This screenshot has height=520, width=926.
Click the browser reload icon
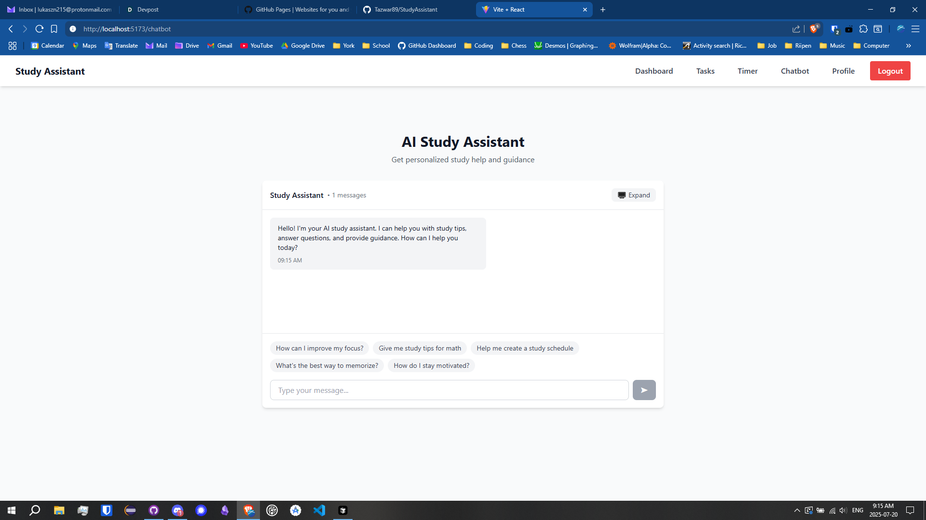tap(40, 29)
